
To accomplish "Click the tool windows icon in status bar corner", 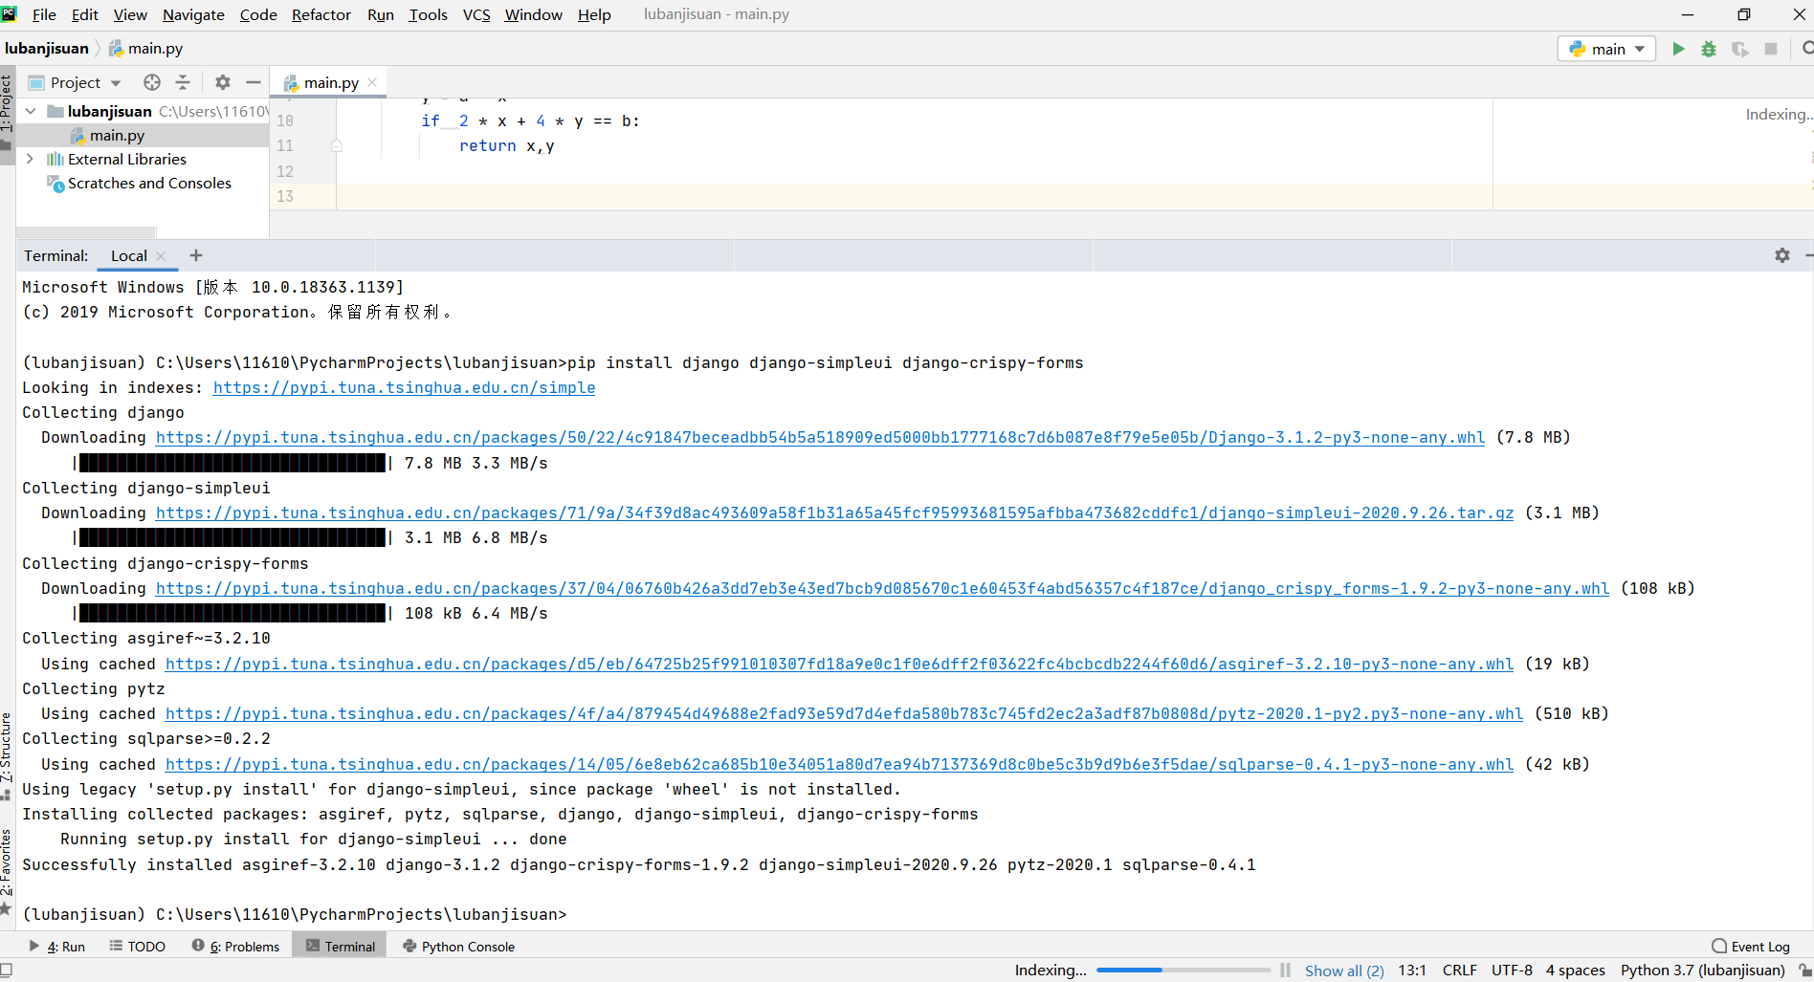I will tap(6, 970).
